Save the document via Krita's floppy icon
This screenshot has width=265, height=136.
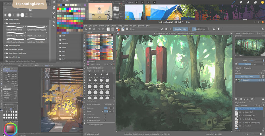click(x=94, y=29)
